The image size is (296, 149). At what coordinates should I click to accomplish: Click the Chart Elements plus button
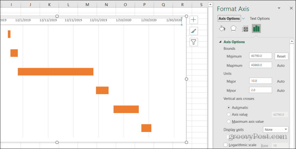click(x=194, y=20)
